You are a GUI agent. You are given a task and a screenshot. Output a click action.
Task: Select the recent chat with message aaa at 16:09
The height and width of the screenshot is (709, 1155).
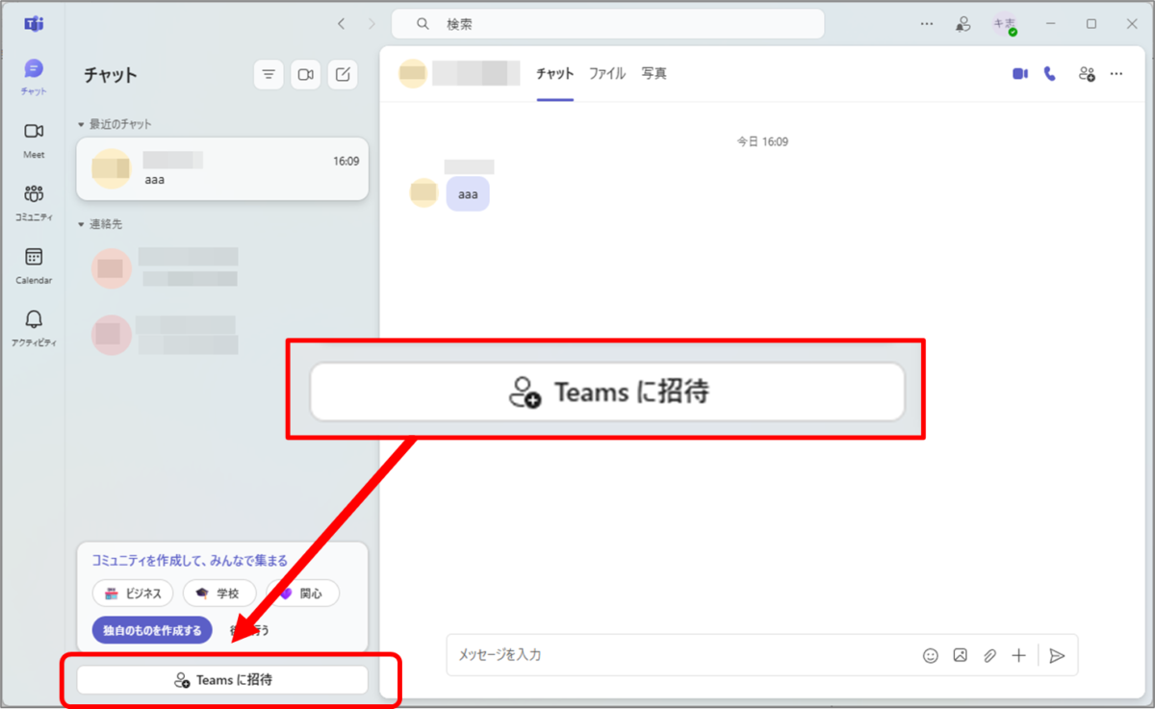(222, 168)
